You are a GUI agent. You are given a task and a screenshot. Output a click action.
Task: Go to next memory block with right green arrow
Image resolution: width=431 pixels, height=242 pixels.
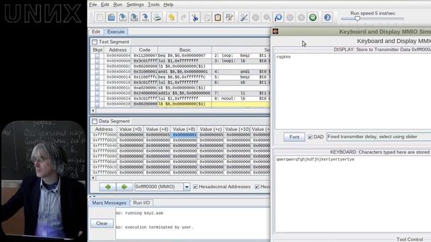click(x=124, y=187)
